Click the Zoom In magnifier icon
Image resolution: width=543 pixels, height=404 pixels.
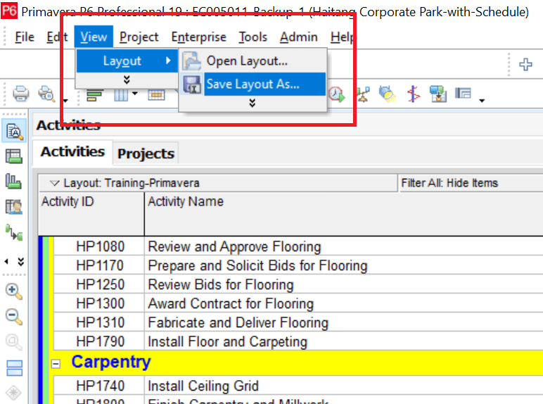(x=14, y=292)
